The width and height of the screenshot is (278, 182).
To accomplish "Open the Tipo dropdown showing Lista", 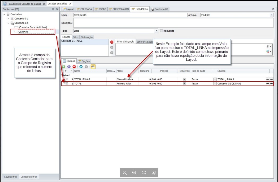I will (157, 31).
